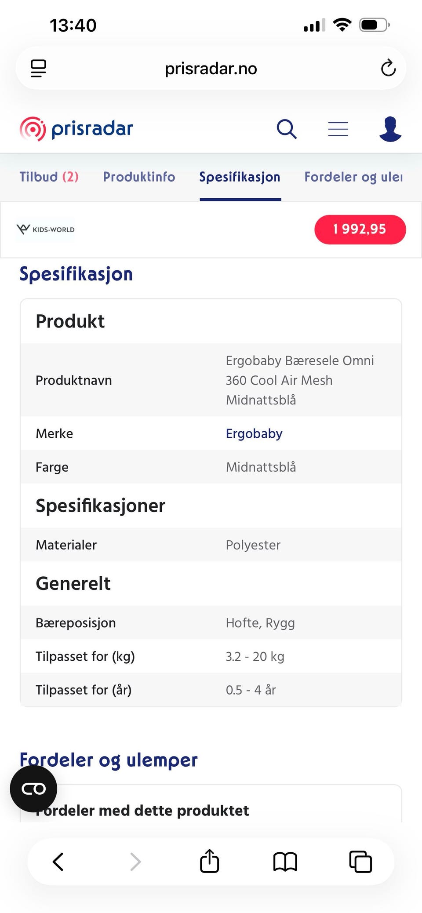Follow the Ergobaby brand link
422x913 pixels.
coord(254,433)
